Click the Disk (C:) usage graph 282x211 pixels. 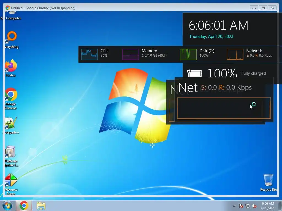coord(188,54)
